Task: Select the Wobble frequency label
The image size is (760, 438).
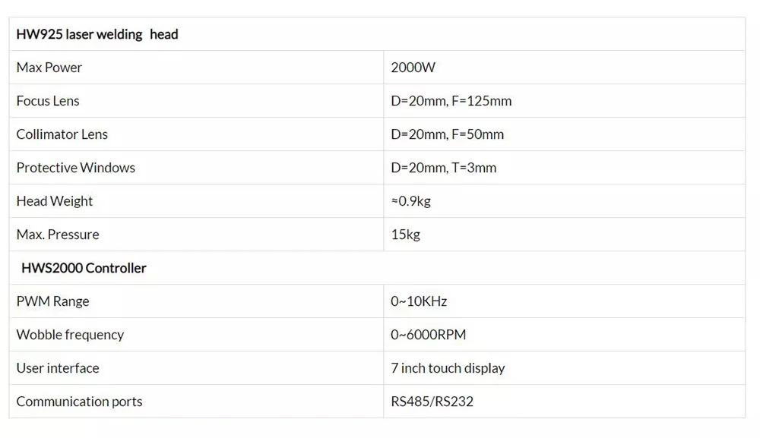Action: click(70, 335)
